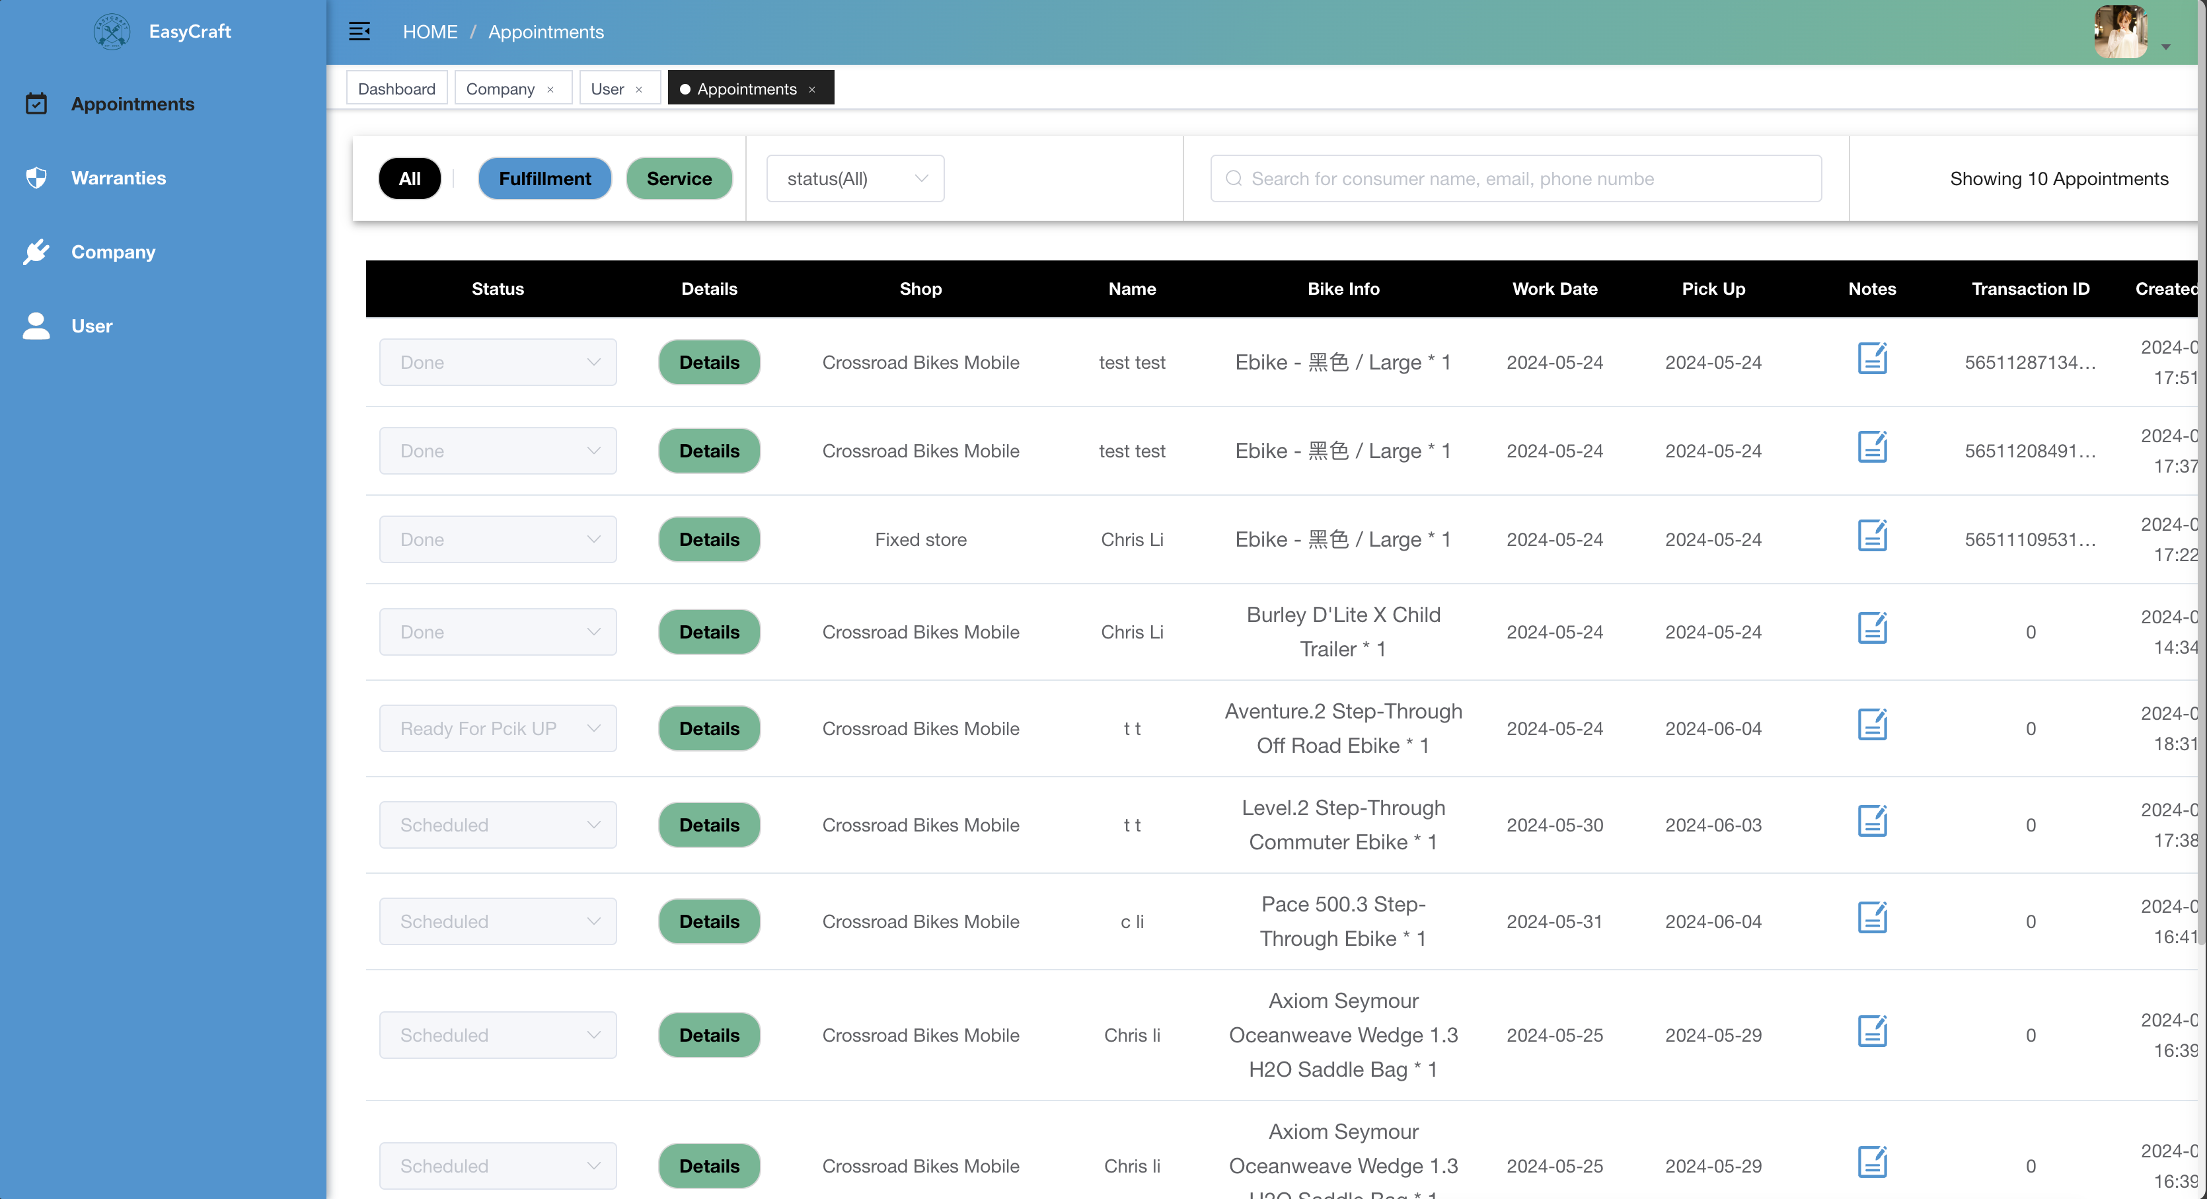Screen dimensions: 2207x1199
Task: Expand the status(All) dropdown
Action: 855,179
